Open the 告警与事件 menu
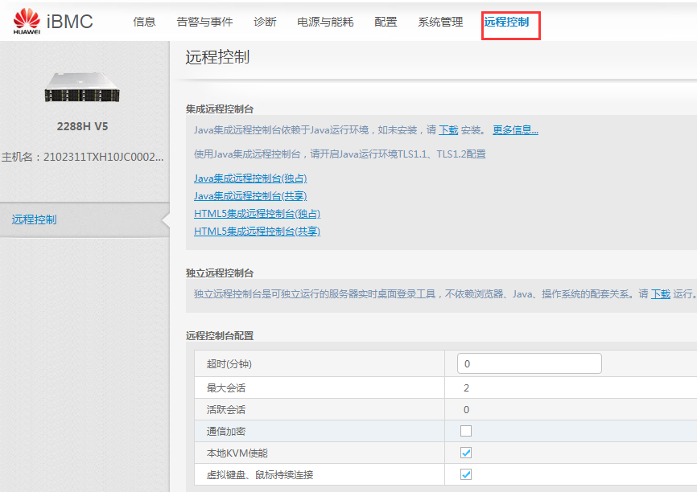697x492 pixels. [204, 22]
